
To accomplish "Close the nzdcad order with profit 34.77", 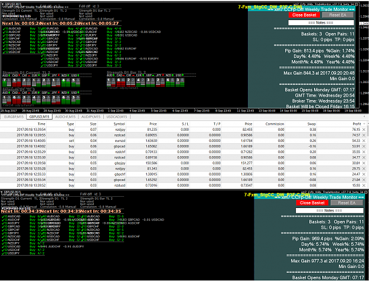I will (x=364, y=157).
